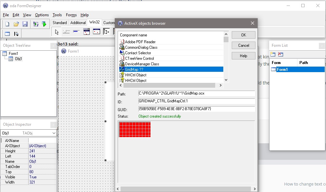Select the arrow pointer tool
The height and width of the screenshot is (192, 326).
point(57,32)
